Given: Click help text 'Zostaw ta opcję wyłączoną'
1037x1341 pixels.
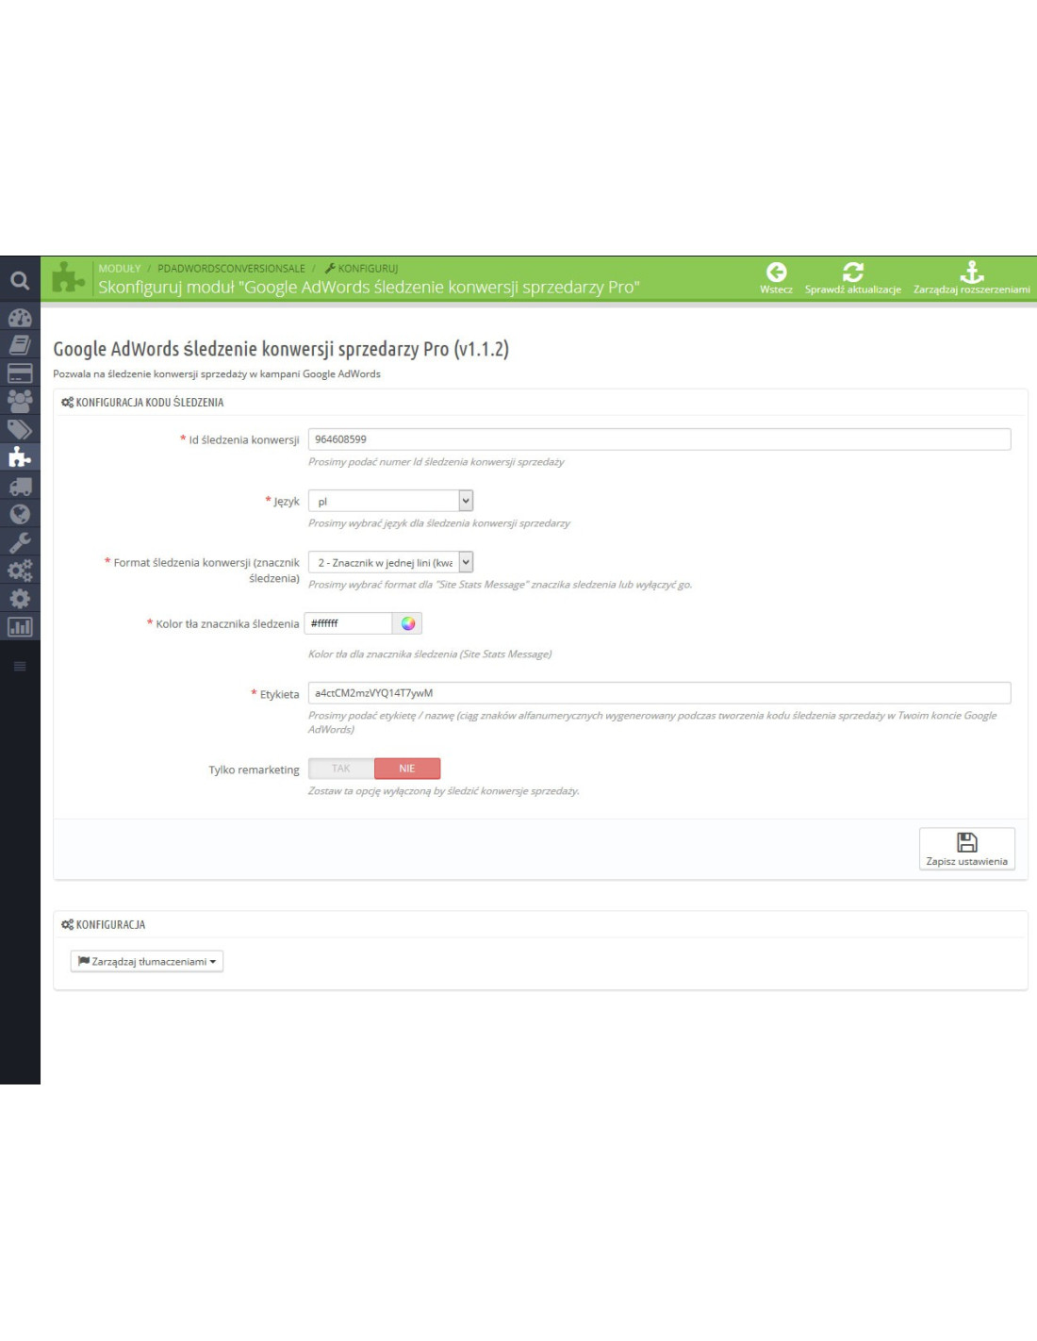Looking at the screenshot, I should point(444,791).
